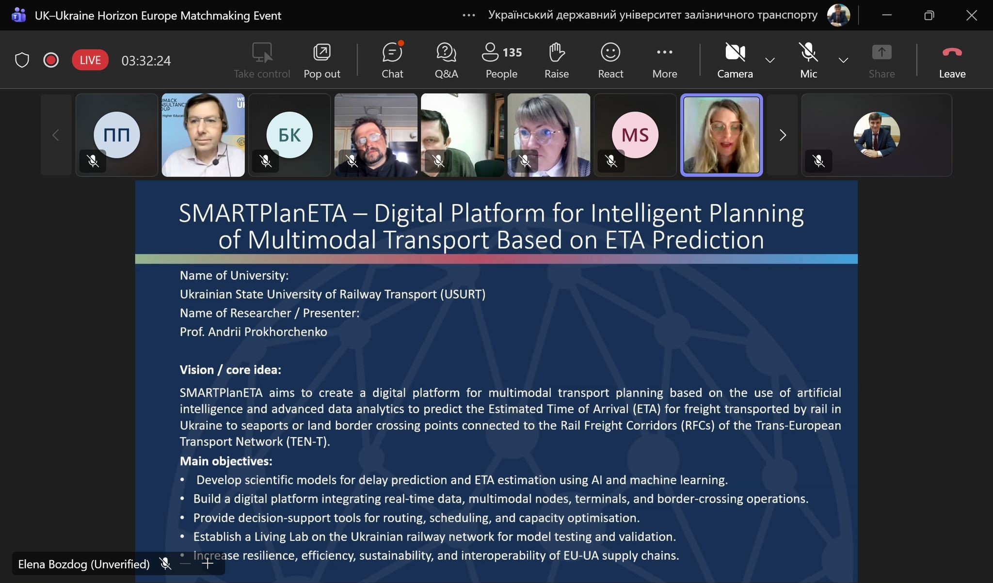Click the shield security icon
Image resolution: width=993 pixels, height=583 pixels.
coord(22,60)
